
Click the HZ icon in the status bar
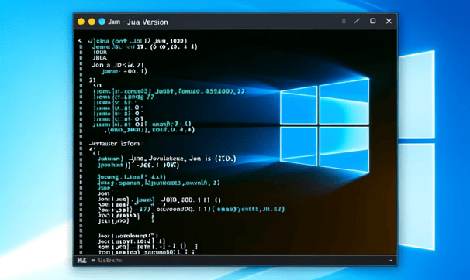point(81,261)
